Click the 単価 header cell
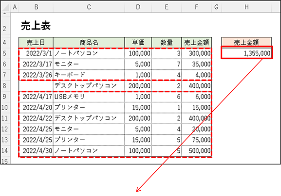This screenshot has height=196, width=281. pos(138,43)
